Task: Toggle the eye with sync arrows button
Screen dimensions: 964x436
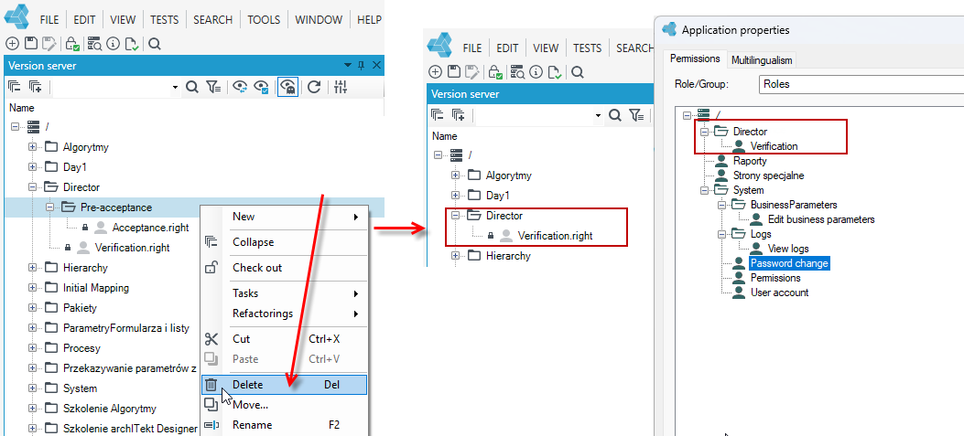Action: (240, 87)
